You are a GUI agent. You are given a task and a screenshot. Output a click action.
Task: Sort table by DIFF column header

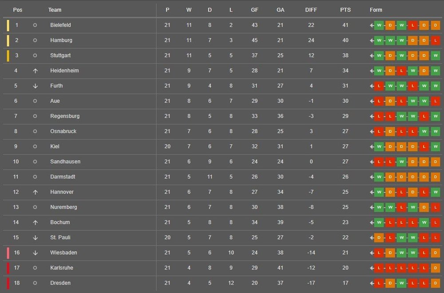(x=311, y=10)
